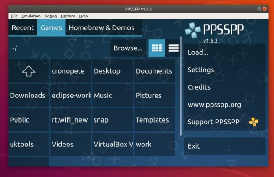This screenshot has width=274, height=177.
Task: Visit www.ppsspp.org link
Action: click(x=225, y=105)
